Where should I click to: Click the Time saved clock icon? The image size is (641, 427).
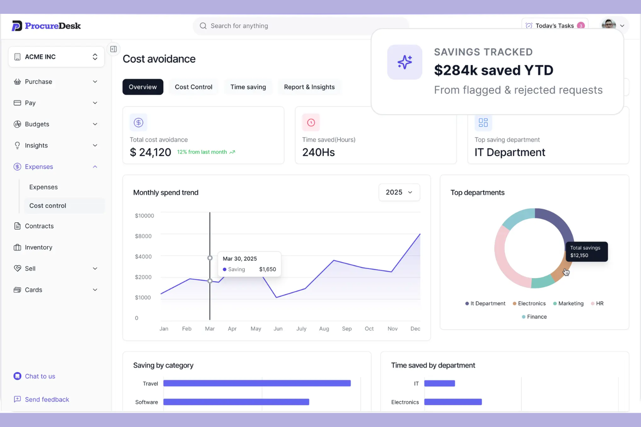(311, 122)
